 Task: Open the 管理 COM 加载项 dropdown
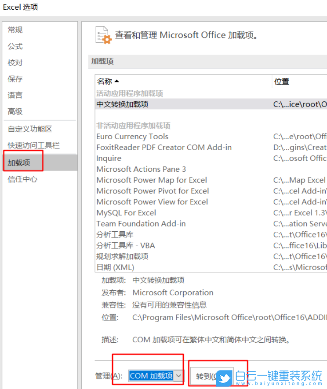tap(156, 376)
